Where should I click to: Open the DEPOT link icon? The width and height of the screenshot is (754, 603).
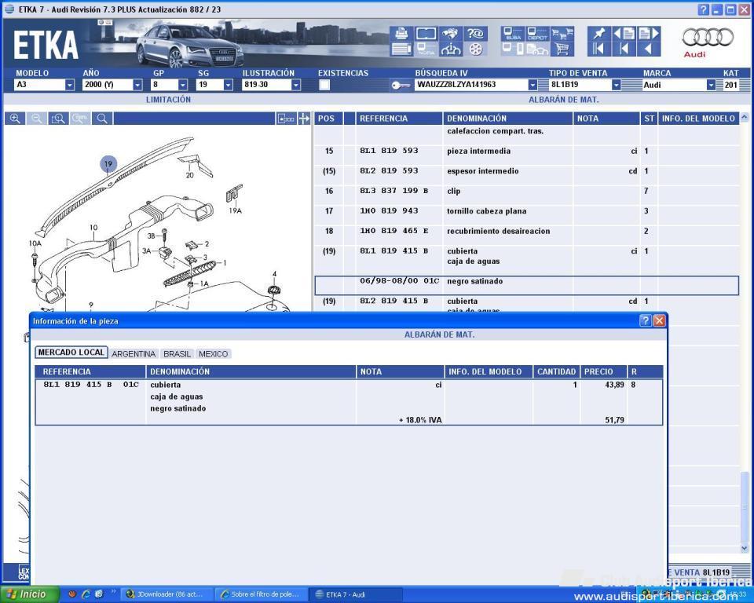point(537,33)
